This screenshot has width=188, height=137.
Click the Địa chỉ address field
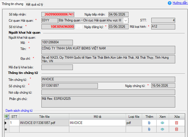click(108, 59)
